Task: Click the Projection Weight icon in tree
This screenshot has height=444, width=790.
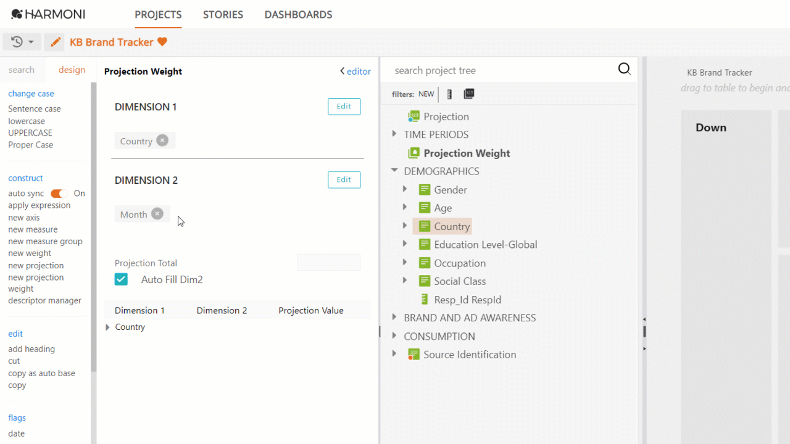Action: click(x=414, y=153)
